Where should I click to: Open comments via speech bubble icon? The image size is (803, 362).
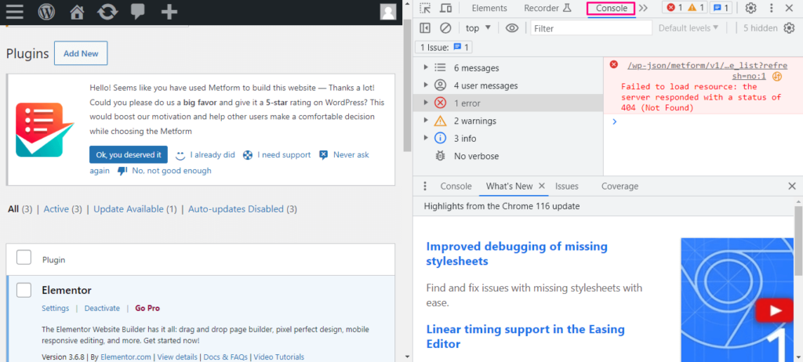coord(138,11)
